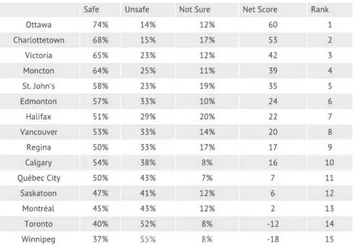354x247 pixels.
Task: Select the Charlottetown city name
Action: point(39,40)
